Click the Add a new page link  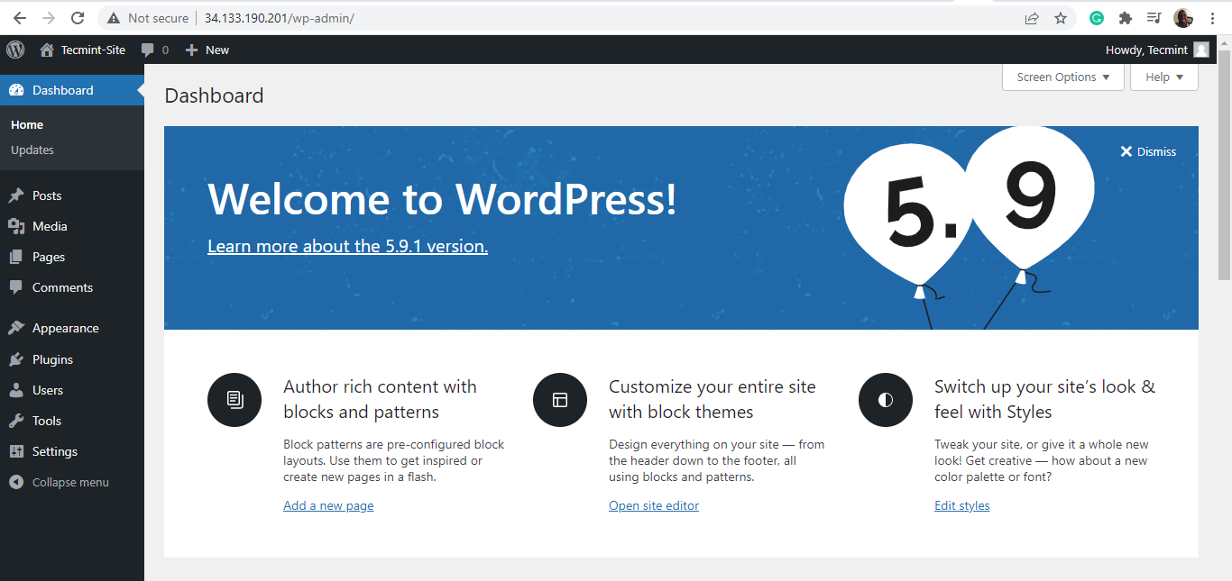[x=328, y=505]
